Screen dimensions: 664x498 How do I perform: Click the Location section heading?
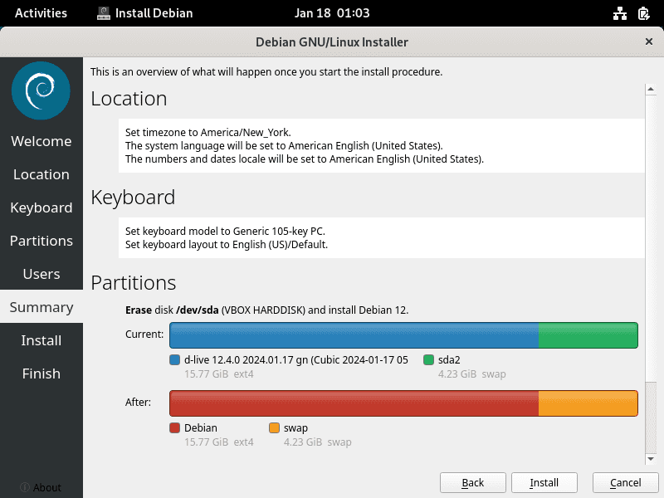129,99
